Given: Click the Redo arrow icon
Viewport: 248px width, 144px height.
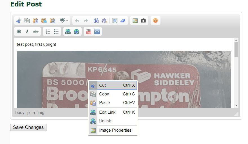Looking at the screenshot, I should pos(86,21).
